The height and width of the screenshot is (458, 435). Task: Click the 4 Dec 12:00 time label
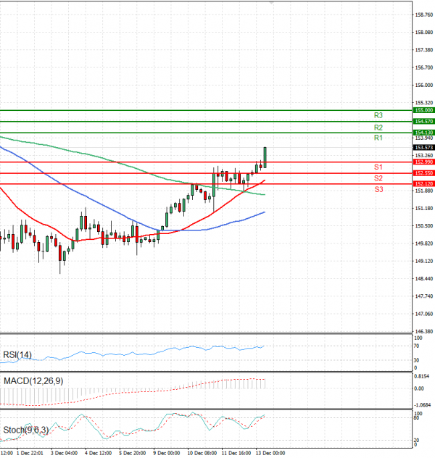tap(98, 453)
